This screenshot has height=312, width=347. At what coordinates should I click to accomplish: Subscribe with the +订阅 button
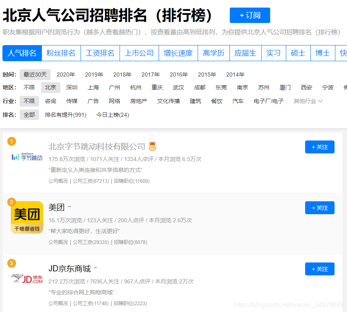coord(250,15)
